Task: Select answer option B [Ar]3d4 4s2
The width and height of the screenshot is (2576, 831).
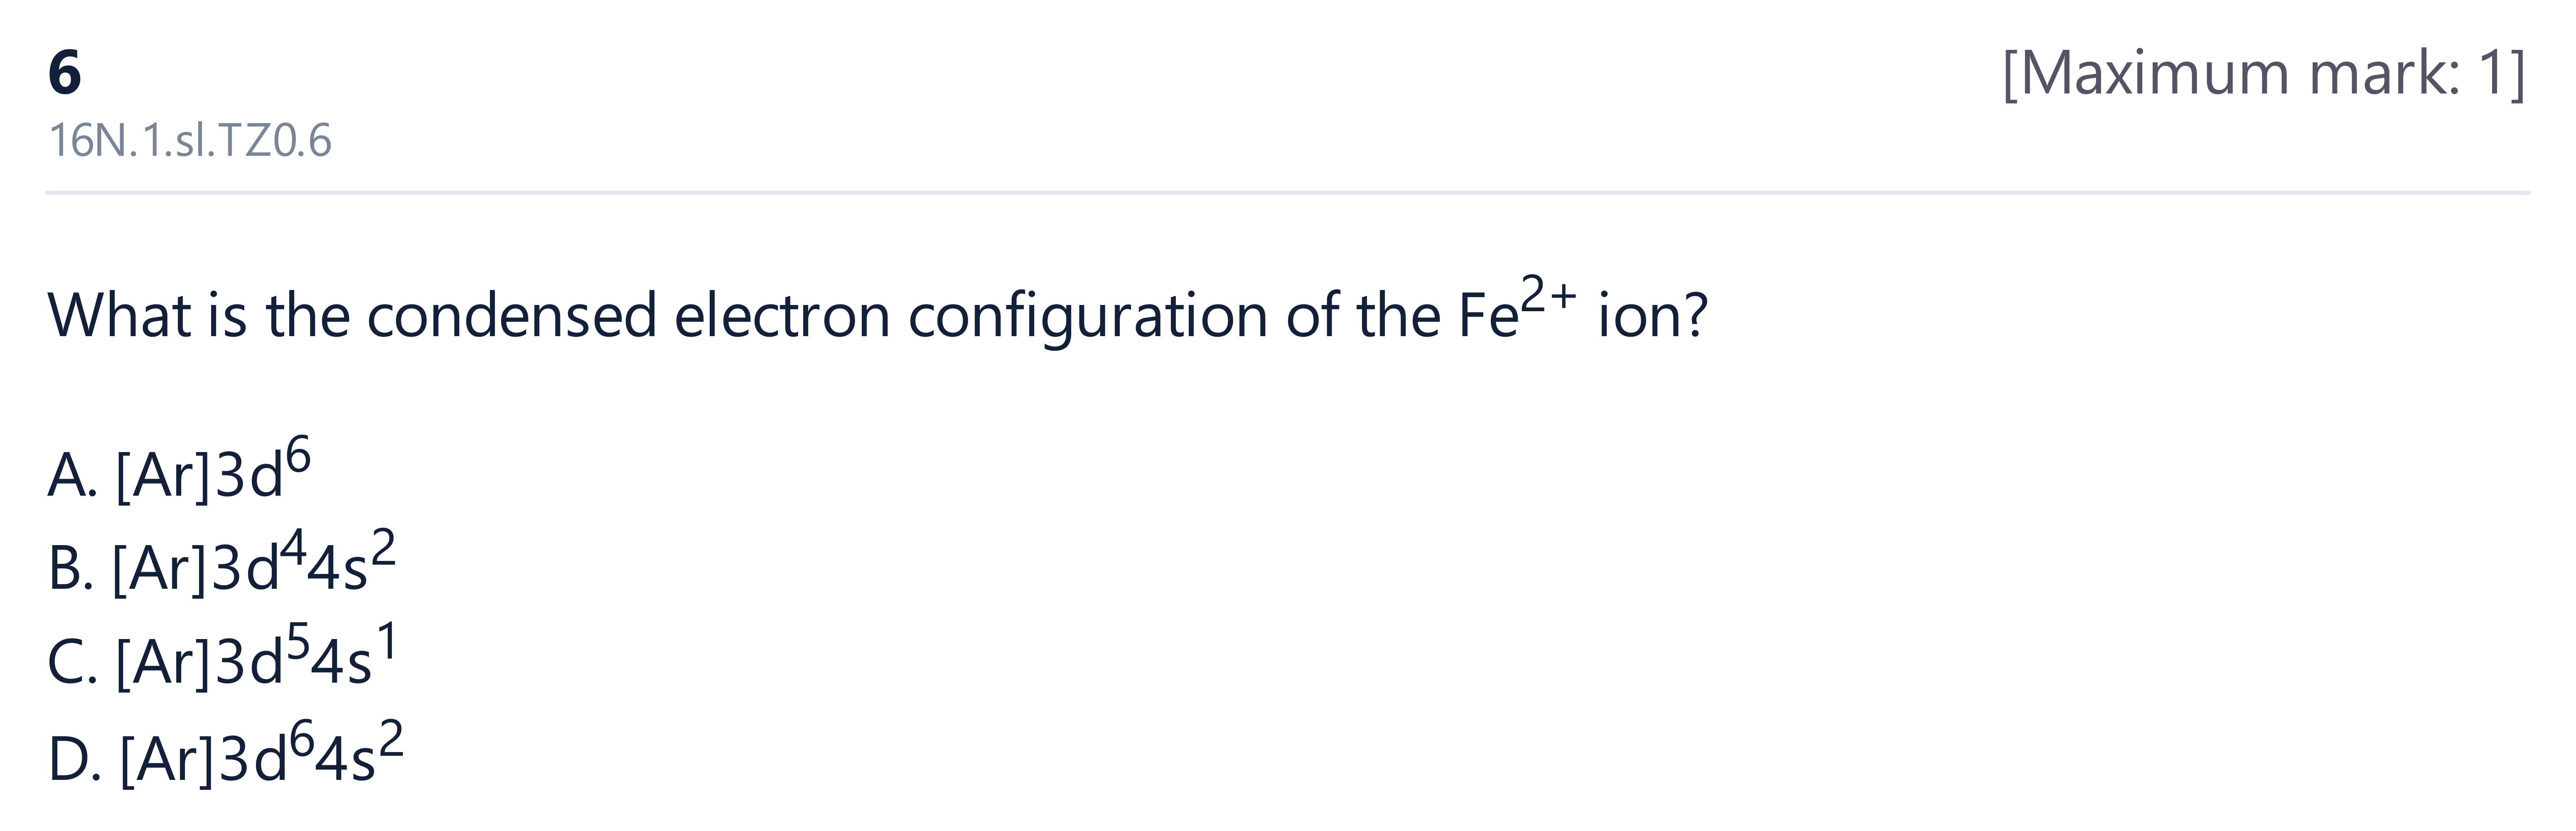Action: 222,564
